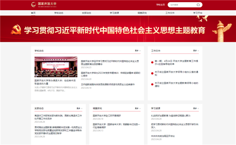This screenshot has height=145, width=236.
Task: Click 更多 in the 支部动态 panel
Action: coord(79,108)
